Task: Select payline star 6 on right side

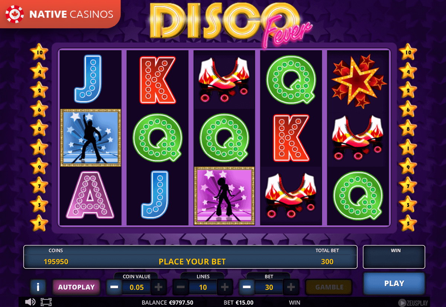Action: point(407,109)
